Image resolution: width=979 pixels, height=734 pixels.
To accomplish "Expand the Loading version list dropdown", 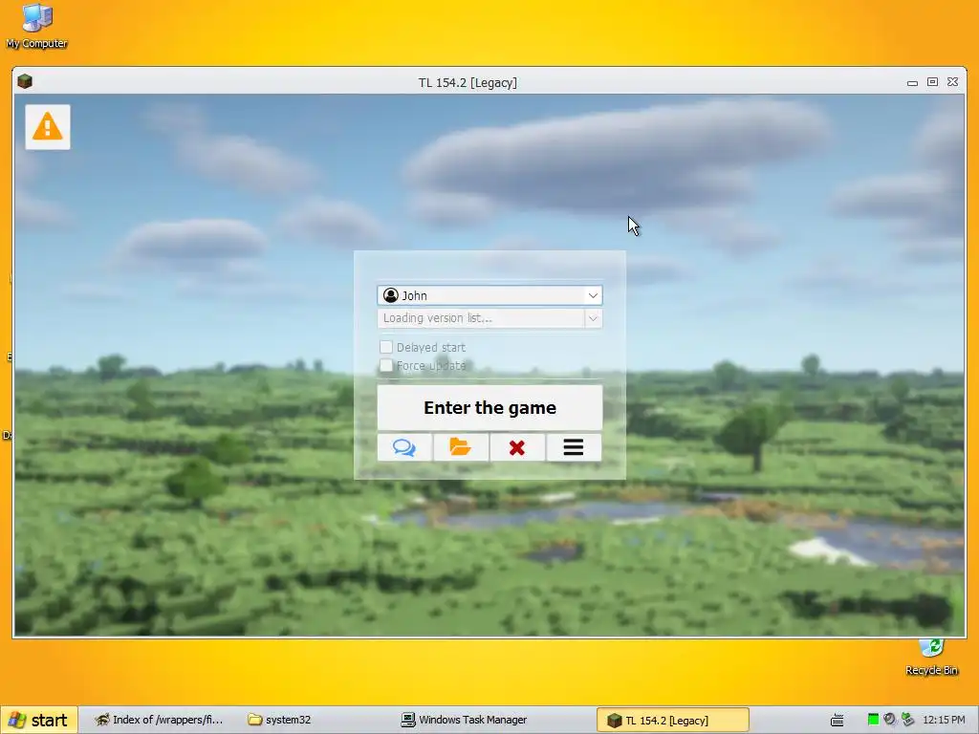I will coord(593,318).
